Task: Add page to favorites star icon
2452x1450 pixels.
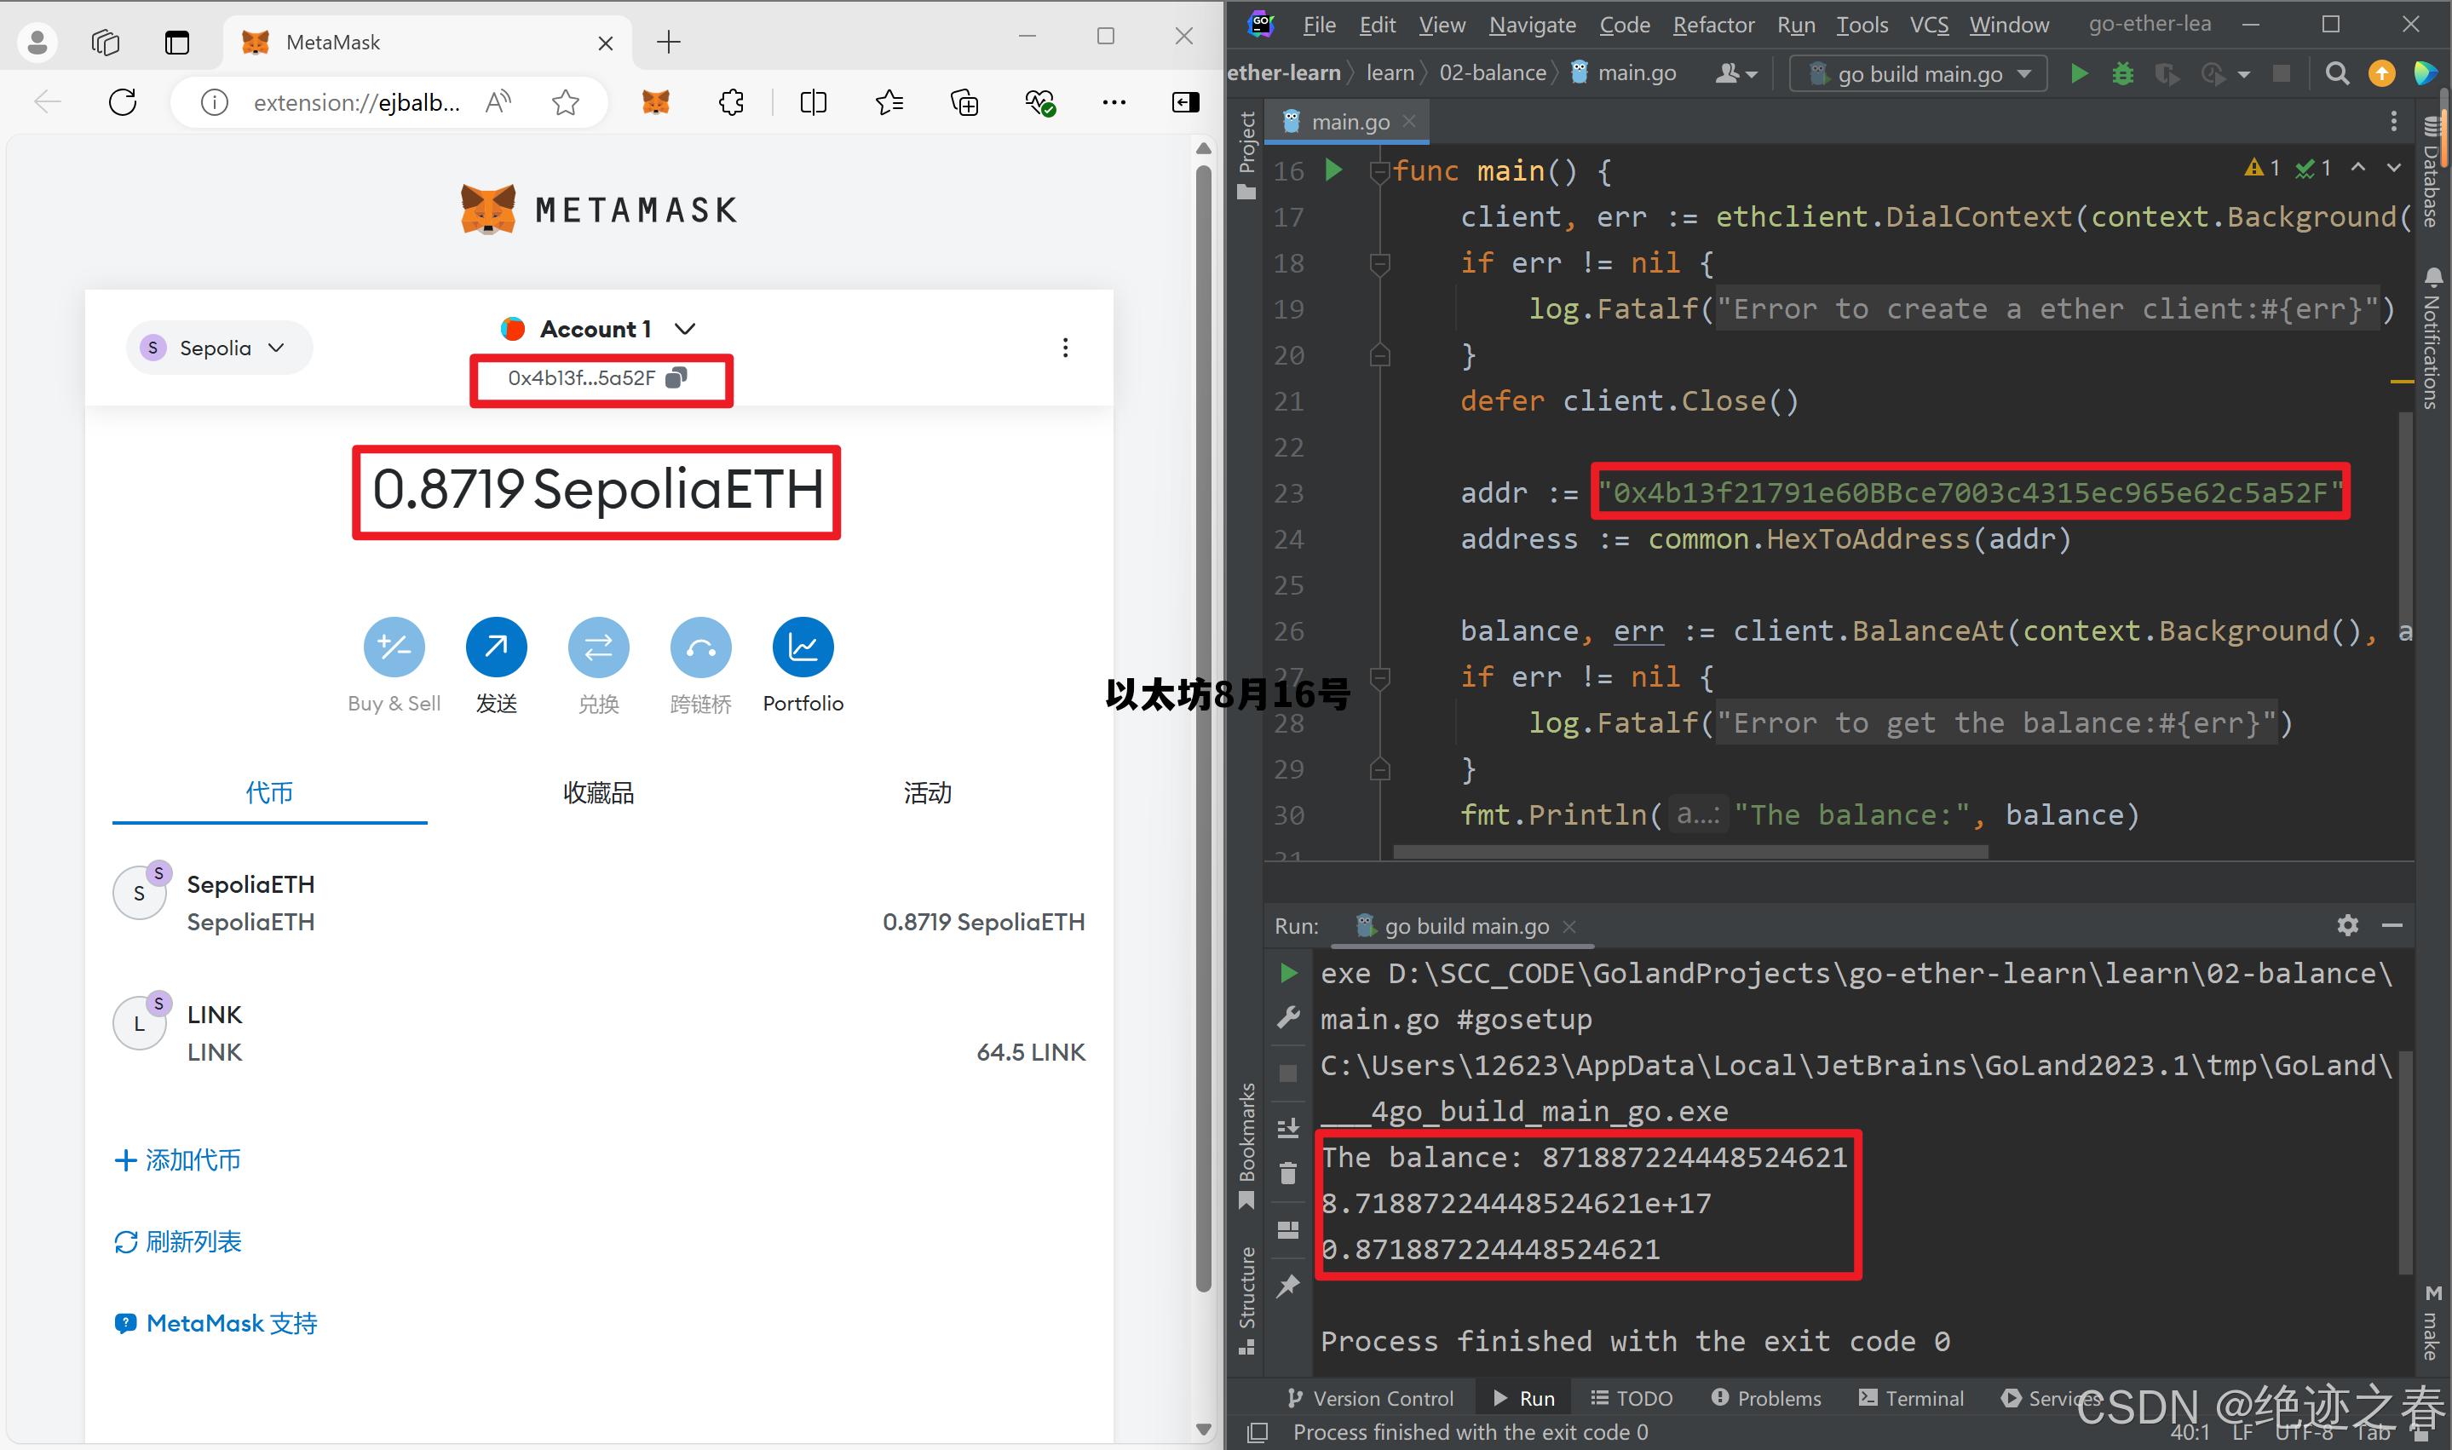Action: (x=565, y=101)
